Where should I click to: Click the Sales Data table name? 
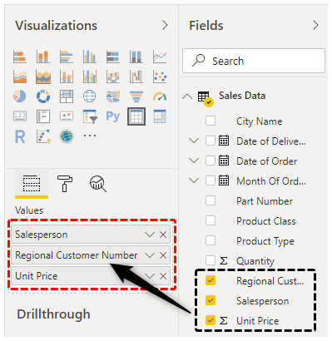pos(242,96)
